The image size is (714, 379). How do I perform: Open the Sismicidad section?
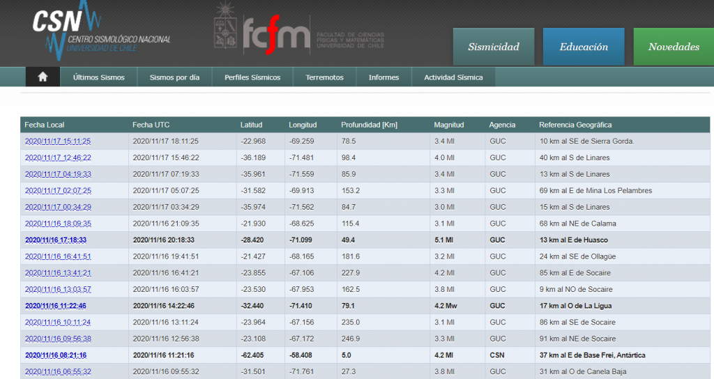tap(494, 47)
